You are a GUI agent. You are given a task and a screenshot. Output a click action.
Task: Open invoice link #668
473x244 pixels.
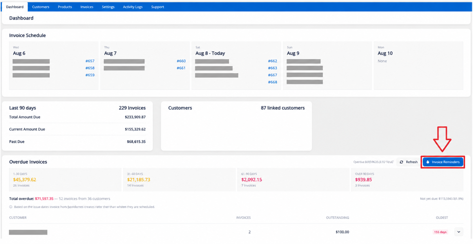(x=272, y=82)
